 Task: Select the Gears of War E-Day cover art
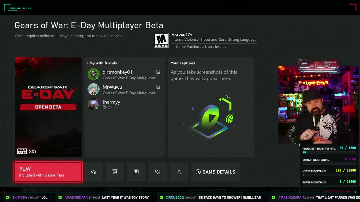click(x=48, y=107)
